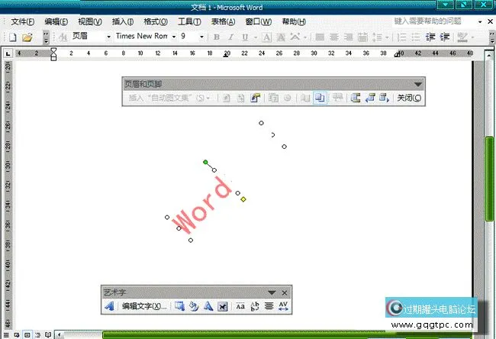Open the 文件(F) menu
Screen dimensions: 496x339
[x=22, y=22]
